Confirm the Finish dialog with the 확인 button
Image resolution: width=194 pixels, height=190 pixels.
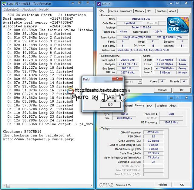[x=110, y=105]
